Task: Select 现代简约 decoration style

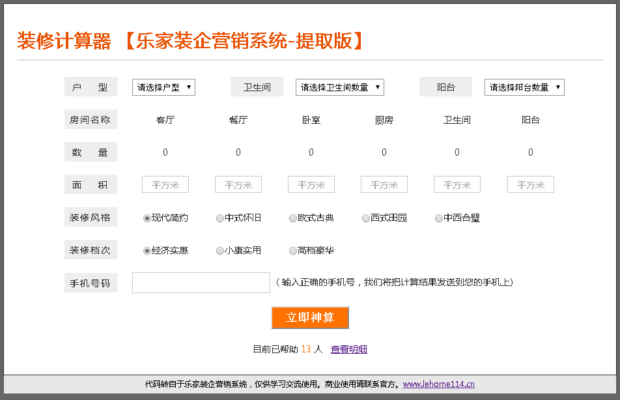Action: point(147,218)
